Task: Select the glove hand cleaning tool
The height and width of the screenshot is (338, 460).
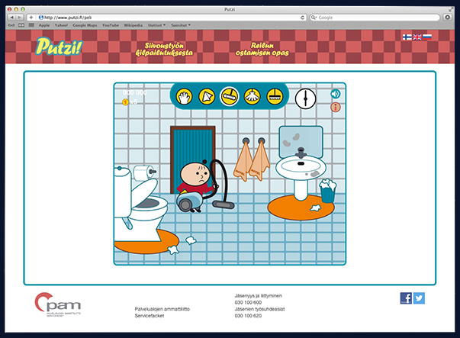Action: [184, 96]
